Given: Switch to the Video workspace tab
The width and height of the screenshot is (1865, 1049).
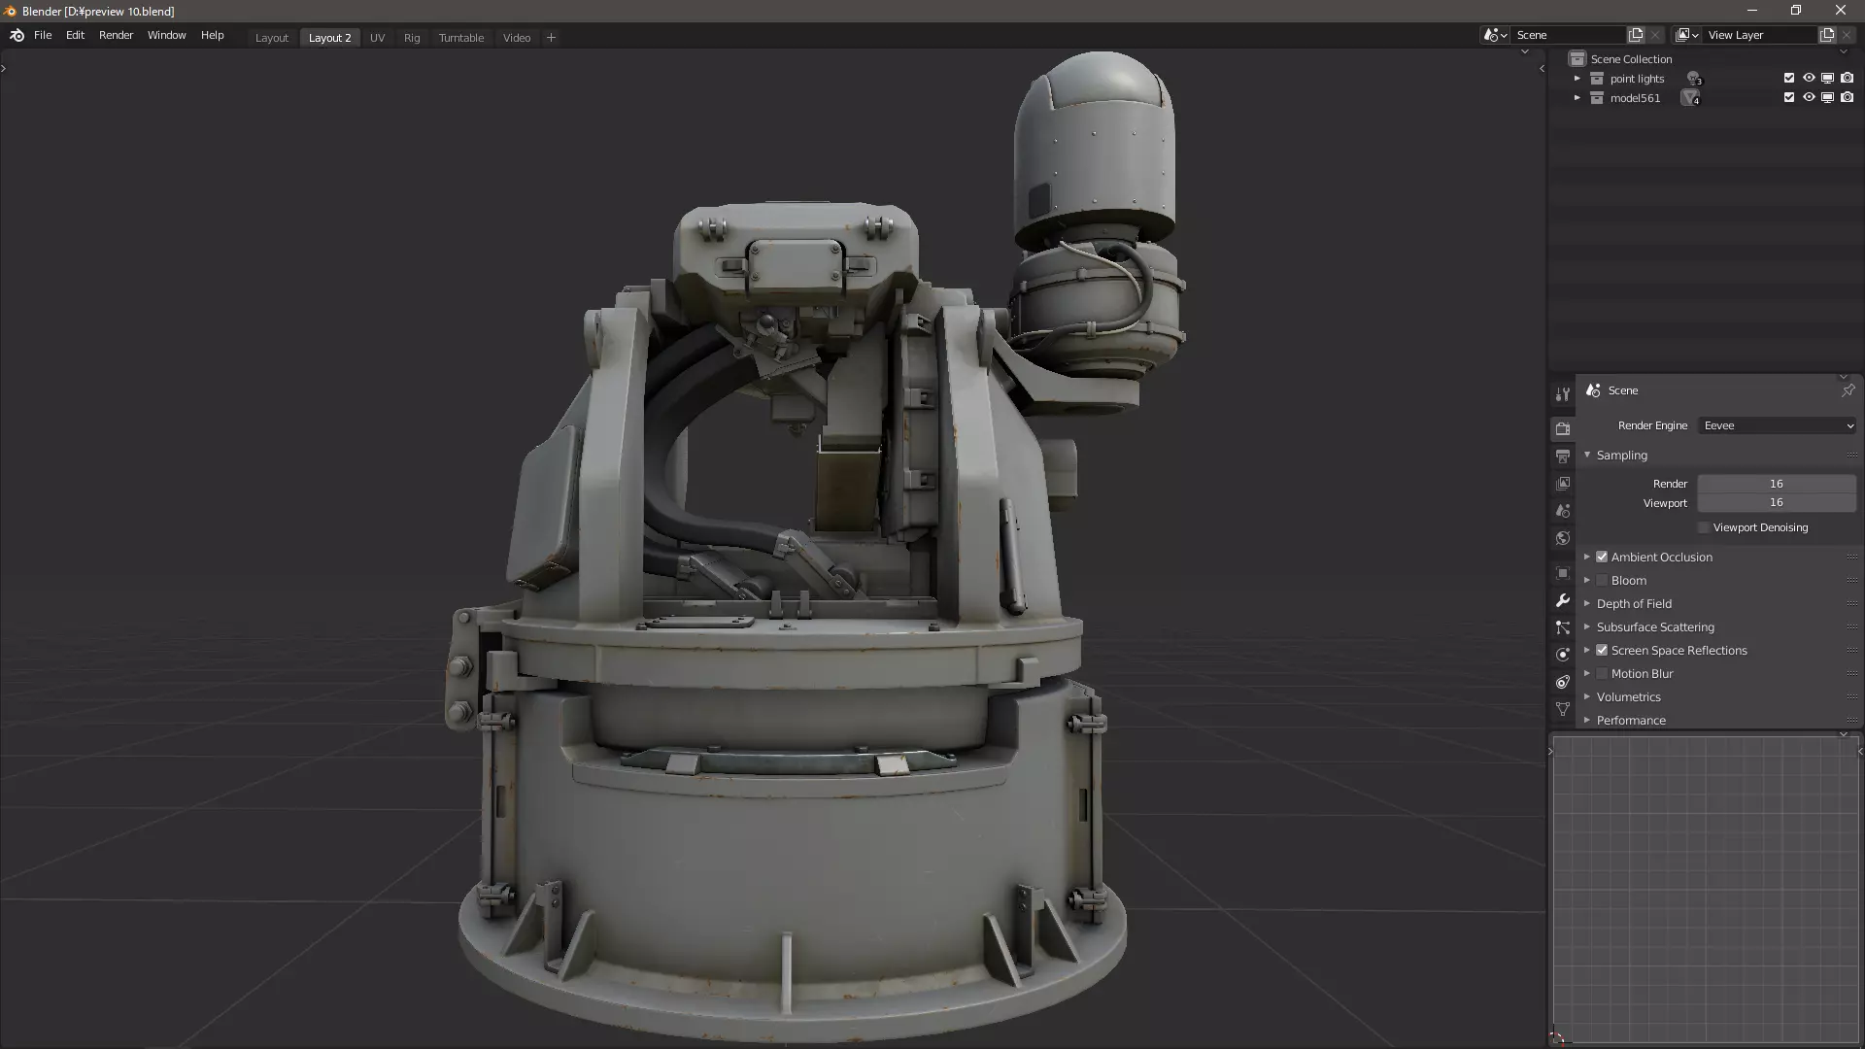Looking at the screenshot, I should pyautogui.click(x=517, y=38).
